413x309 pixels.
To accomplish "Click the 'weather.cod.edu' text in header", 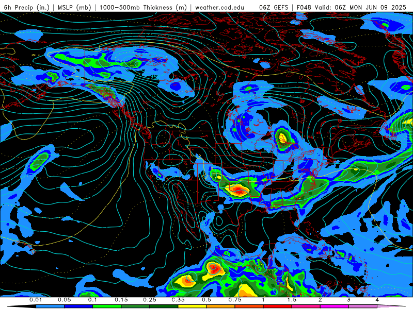I will tap(219, 7).
